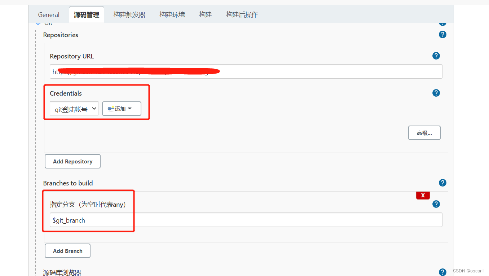The image size is (489, 276).
Task: Remove the branch using the red X icon
Action: point(423,195)
